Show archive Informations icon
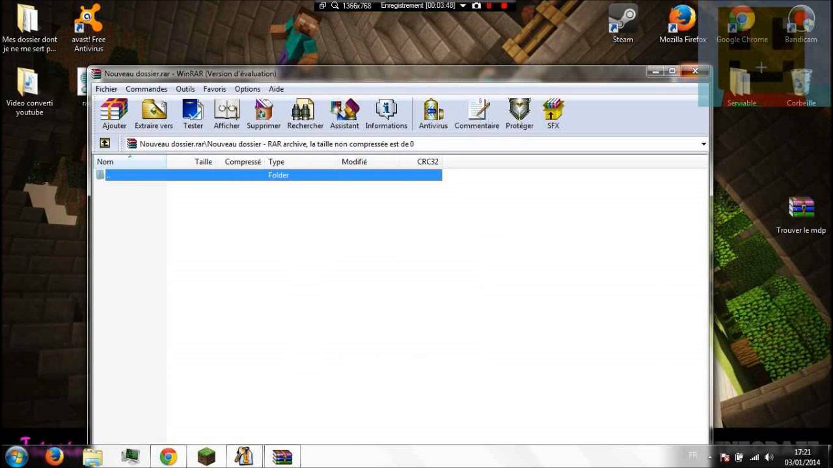The width and height of the screenshot is (833, 468). (x=386, y=114)
